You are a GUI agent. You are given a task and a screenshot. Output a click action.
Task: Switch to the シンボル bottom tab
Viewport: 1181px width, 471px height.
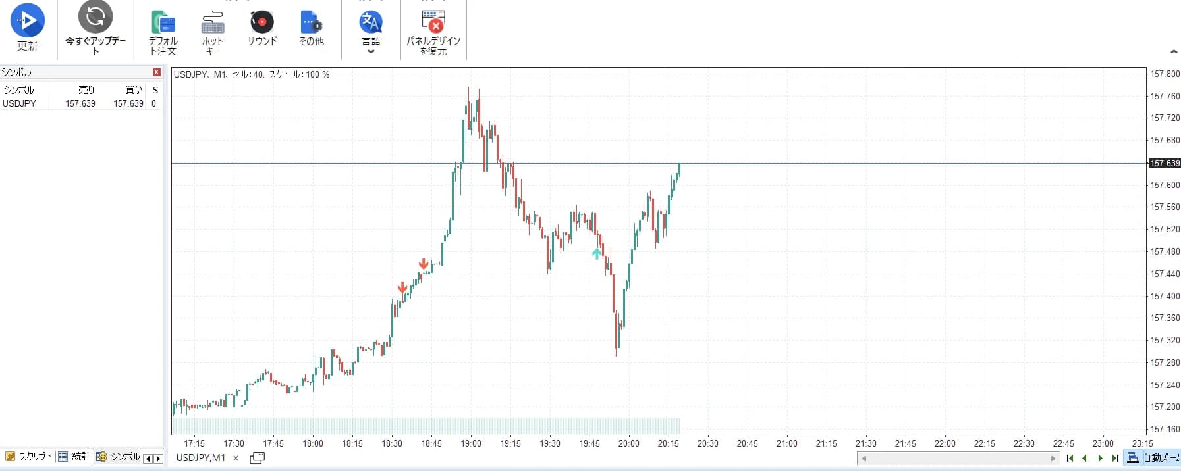point(119,457)
